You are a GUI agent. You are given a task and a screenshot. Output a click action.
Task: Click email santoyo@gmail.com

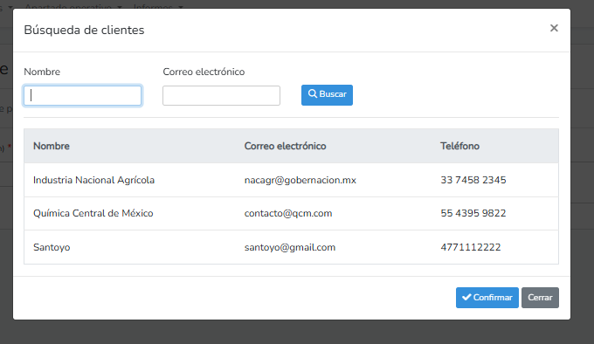(290, 247)
